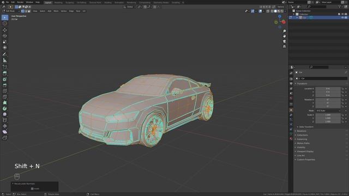Select the Rotate tool in left toolbar
Screen dimensions: 349x196
[x=5, y=36]
